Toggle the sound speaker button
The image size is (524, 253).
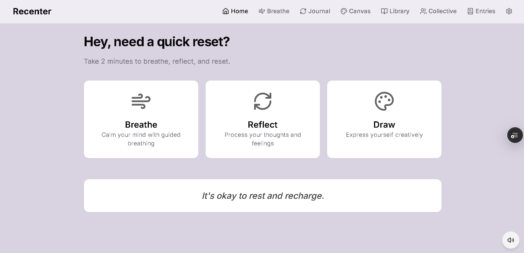click(511, 240)
